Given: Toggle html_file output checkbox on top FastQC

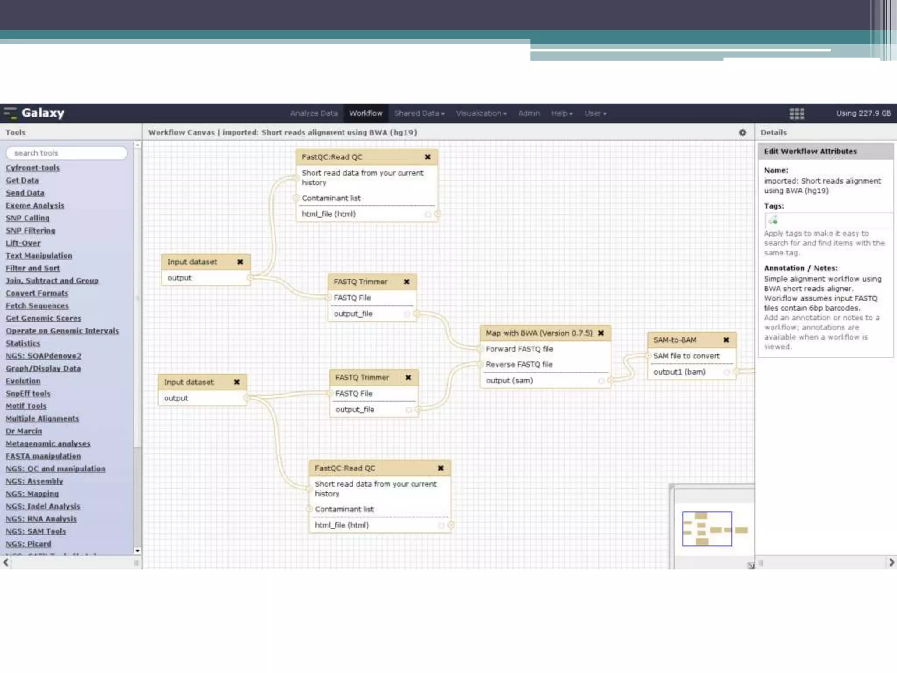Looking at the screenshot, I should pos(428,214).
